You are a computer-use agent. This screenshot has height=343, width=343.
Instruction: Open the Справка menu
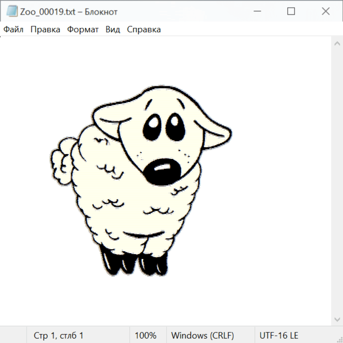click(x=144, y=29)
